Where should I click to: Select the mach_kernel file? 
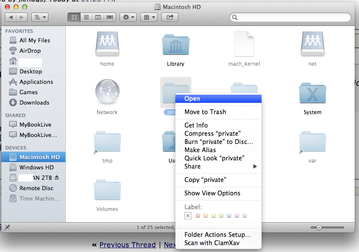pos(244,44)
